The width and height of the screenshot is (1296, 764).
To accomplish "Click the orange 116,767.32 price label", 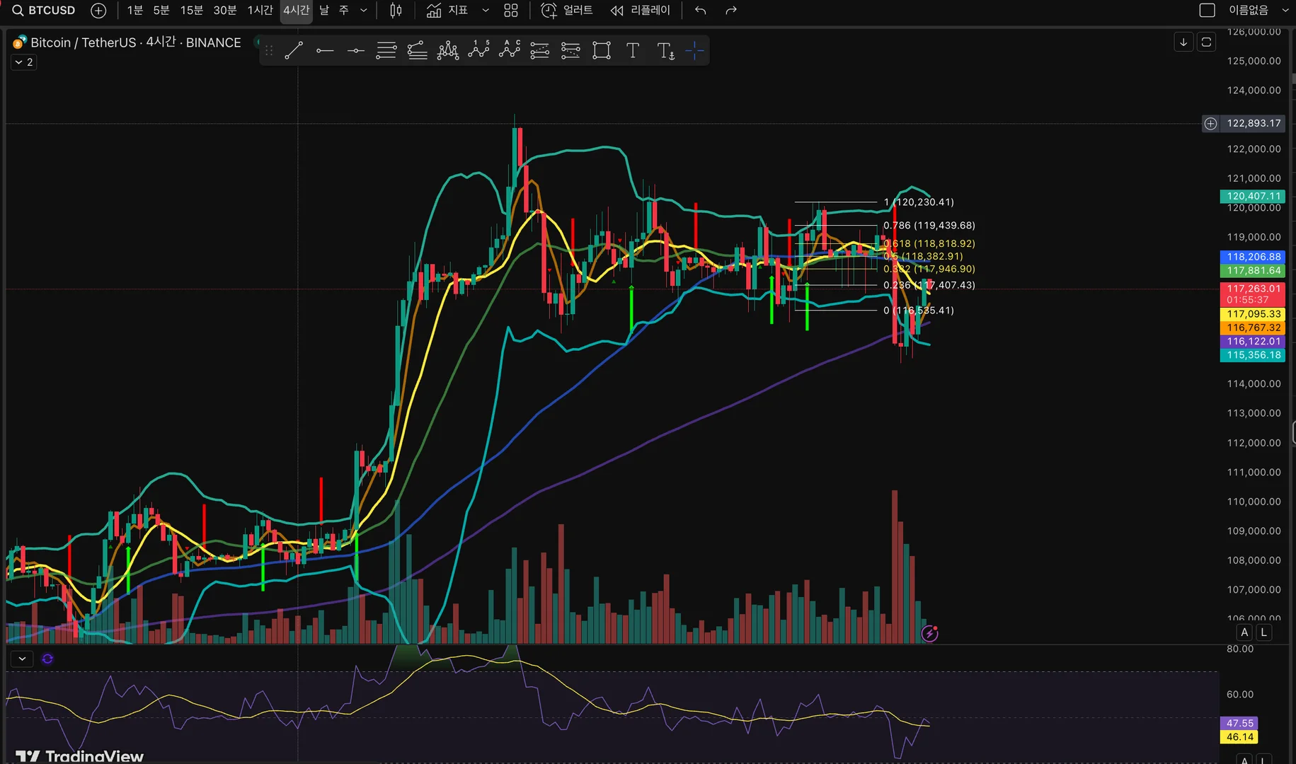I will (x=1253, y=328).
